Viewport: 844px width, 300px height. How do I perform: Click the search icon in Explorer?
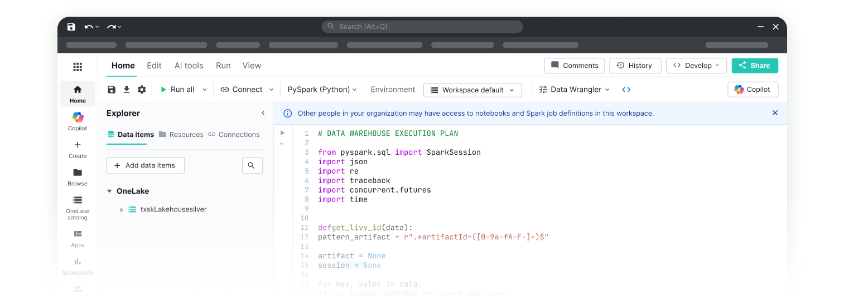(x=252, y=165)
